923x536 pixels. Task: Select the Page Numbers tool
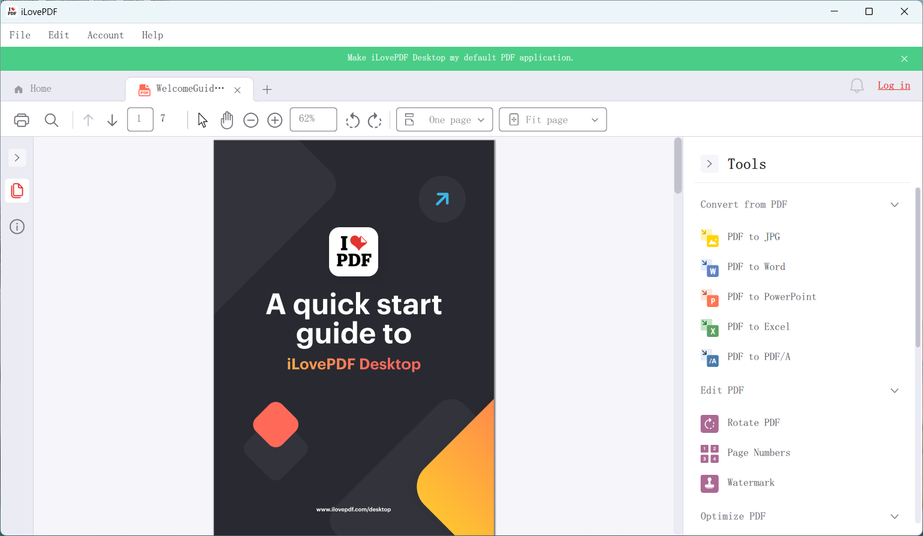click(758, 453)
